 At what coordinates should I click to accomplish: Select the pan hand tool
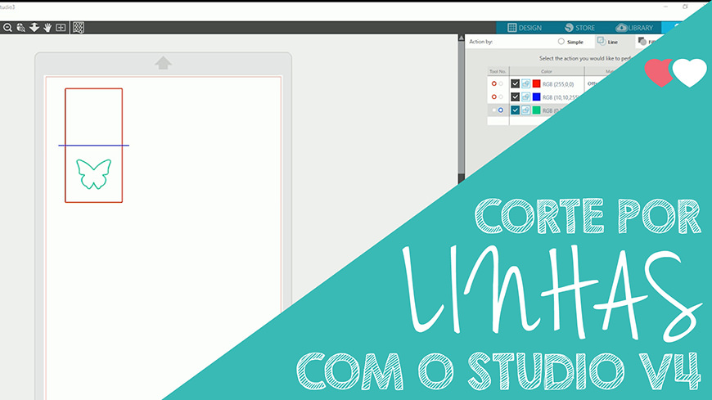coord(47,27)
